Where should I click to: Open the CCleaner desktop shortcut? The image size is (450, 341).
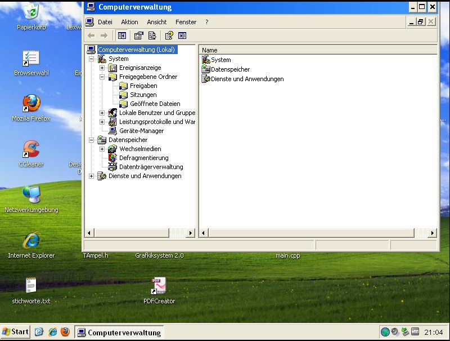(31, 150)
